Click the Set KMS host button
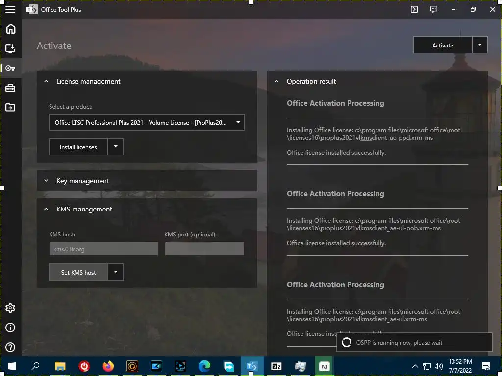The image size is (502, 376). coord(78,272)
